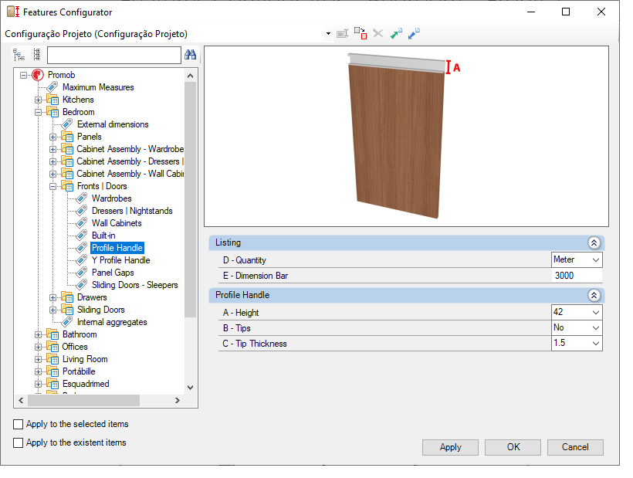Click the duplicate configuration icon with red square

click(x=361, y=33)
